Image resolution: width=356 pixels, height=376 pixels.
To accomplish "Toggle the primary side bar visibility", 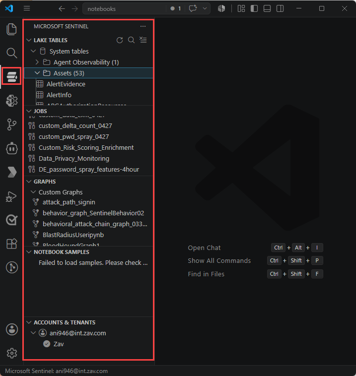I will click(x=254, y=8).
